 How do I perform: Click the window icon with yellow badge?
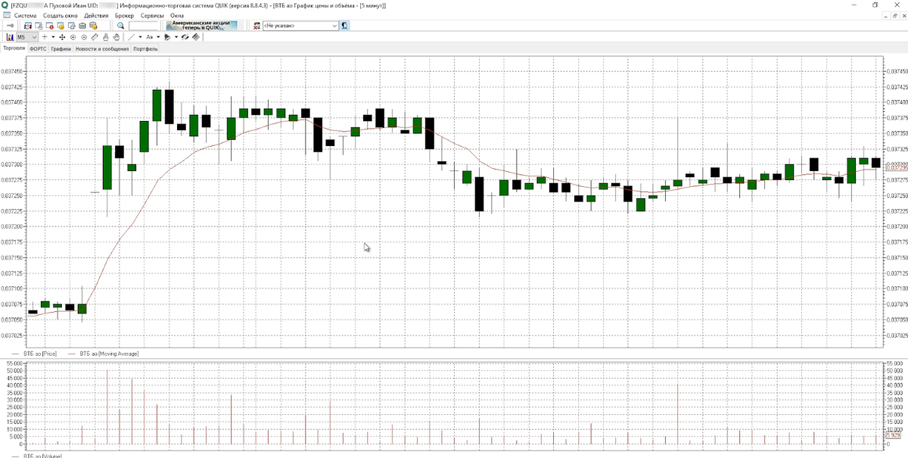pos(60,25)
